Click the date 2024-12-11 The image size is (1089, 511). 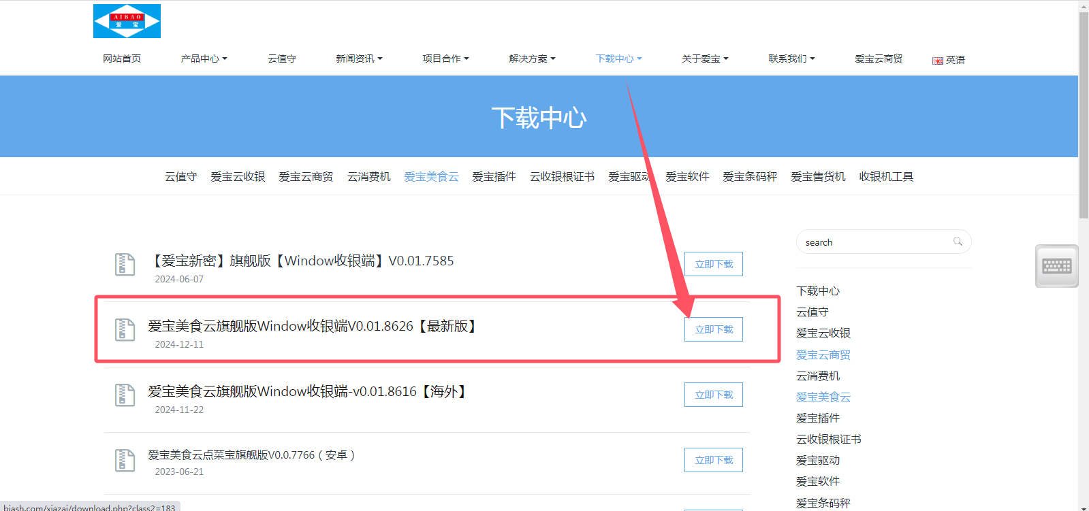(179, 344)
